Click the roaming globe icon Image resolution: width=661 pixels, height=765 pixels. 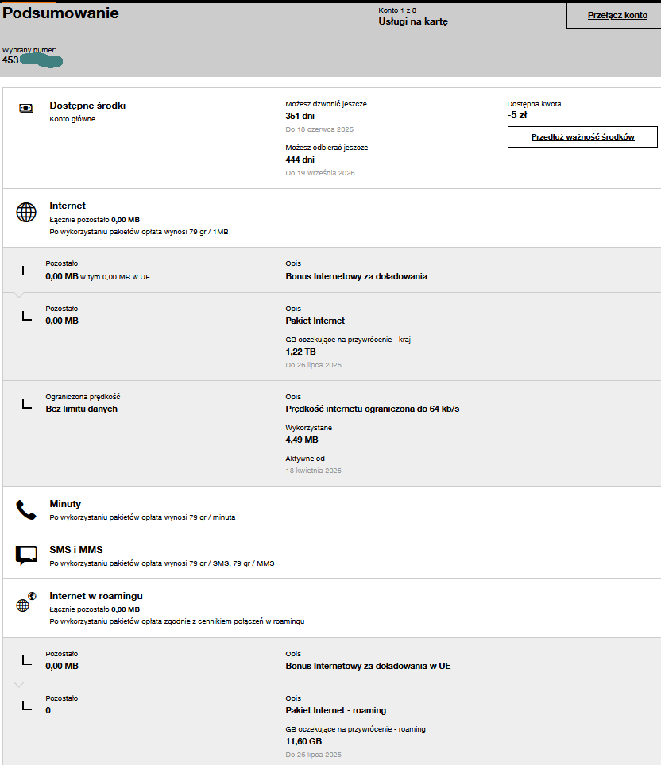[26, 602]
